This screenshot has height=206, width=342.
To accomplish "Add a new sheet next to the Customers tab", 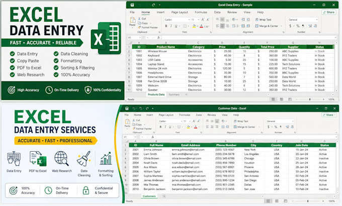I will point(164,196).
